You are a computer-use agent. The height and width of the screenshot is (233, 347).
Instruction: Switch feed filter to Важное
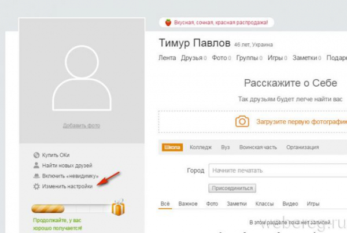click(188, 204)
